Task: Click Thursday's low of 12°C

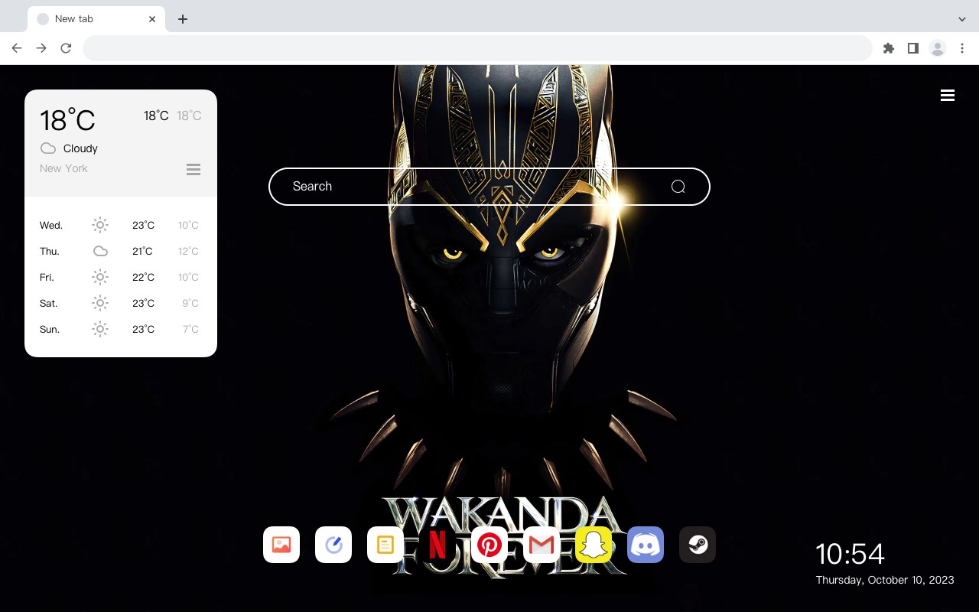Action: click(x=188, y=251)
